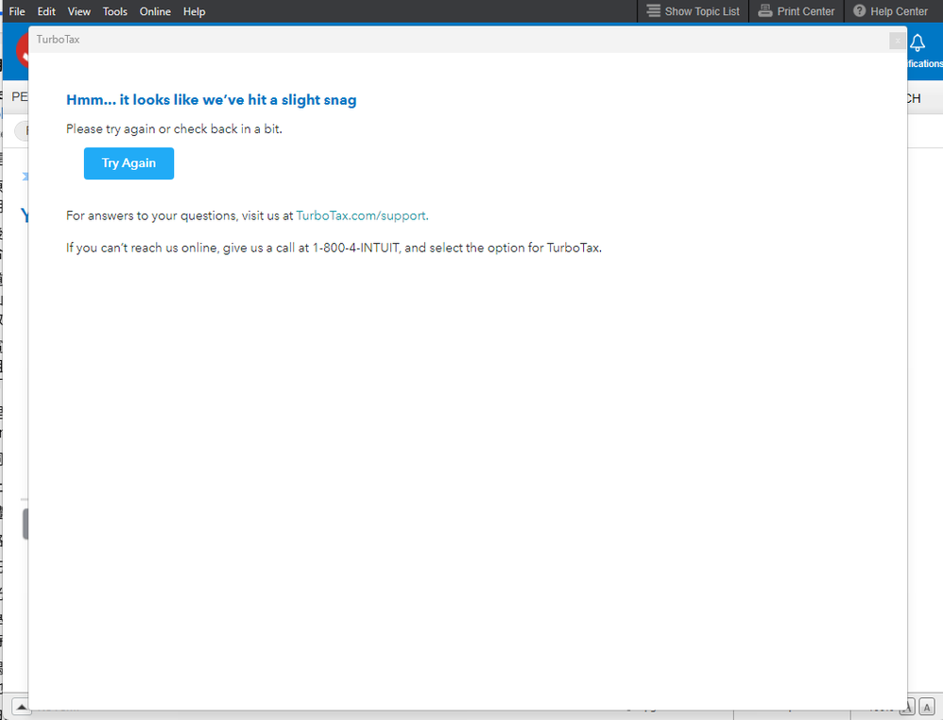
Task: Open the Print Center
Action: 797,10
